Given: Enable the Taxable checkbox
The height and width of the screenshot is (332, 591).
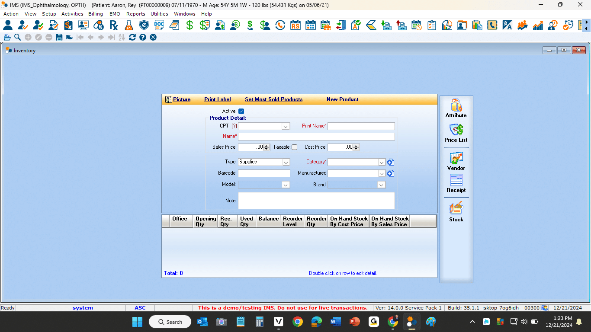Looking at the screenshot, I should 295,147.
